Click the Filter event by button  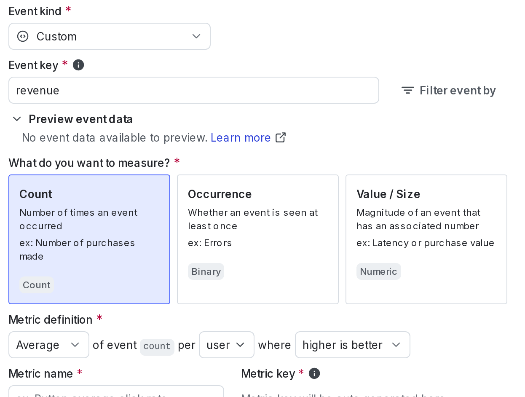pos(449,91)
